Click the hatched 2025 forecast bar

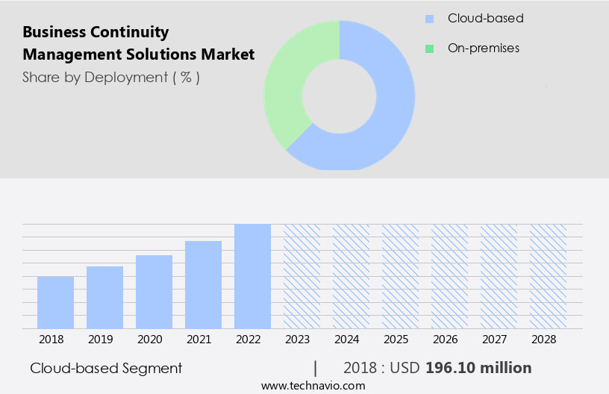point(400,276)
